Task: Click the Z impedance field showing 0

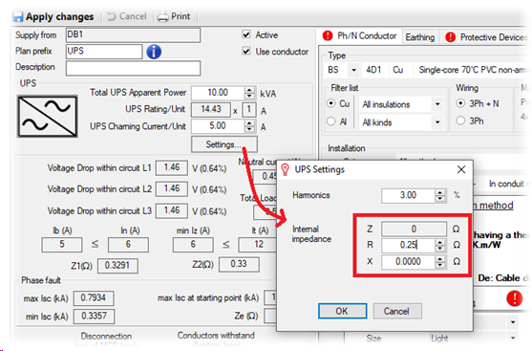Action: (x=414, y=229)
